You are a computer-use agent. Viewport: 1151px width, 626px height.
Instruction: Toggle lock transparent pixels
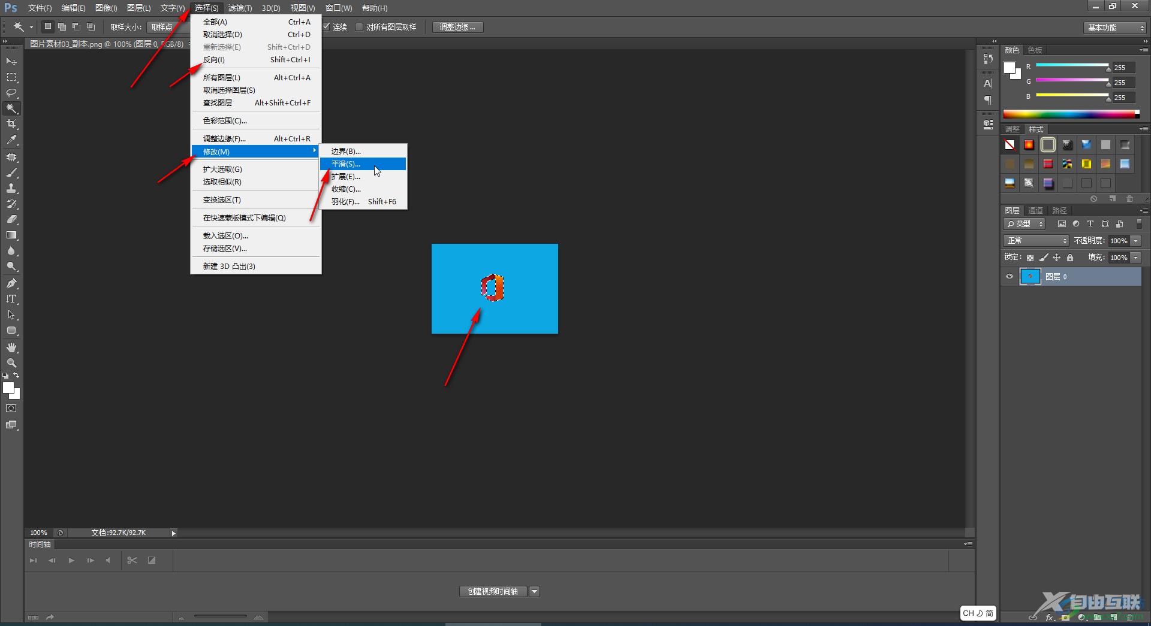point(1030,258)
